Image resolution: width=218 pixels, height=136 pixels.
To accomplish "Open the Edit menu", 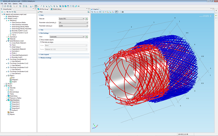I will click(6, 4).
